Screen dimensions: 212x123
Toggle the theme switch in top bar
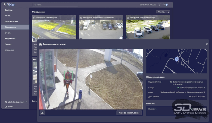pyautogui.click(x=166, y=5)
